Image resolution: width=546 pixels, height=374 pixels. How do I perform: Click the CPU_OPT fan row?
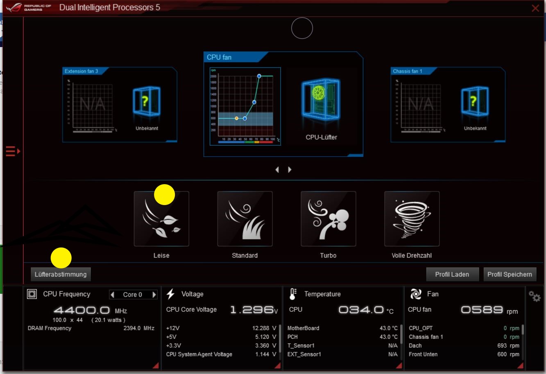coord(464,328)
